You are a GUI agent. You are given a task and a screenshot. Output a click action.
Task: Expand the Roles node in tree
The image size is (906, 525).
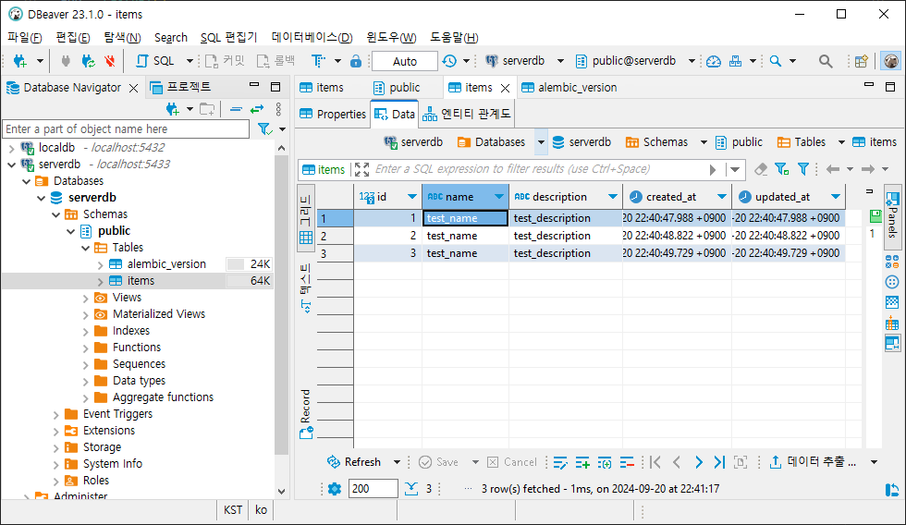click(56, 482)
